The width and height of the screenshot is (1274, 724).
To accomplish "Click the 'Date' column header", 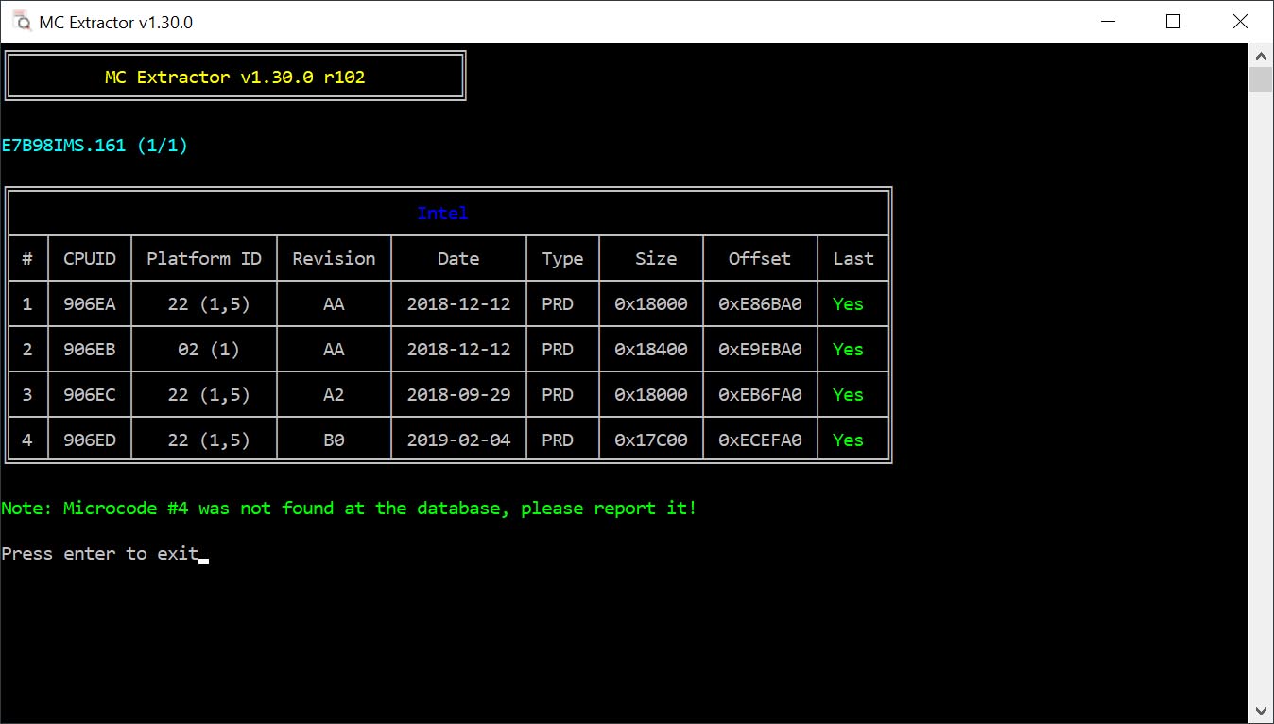I will coord(458,258).
